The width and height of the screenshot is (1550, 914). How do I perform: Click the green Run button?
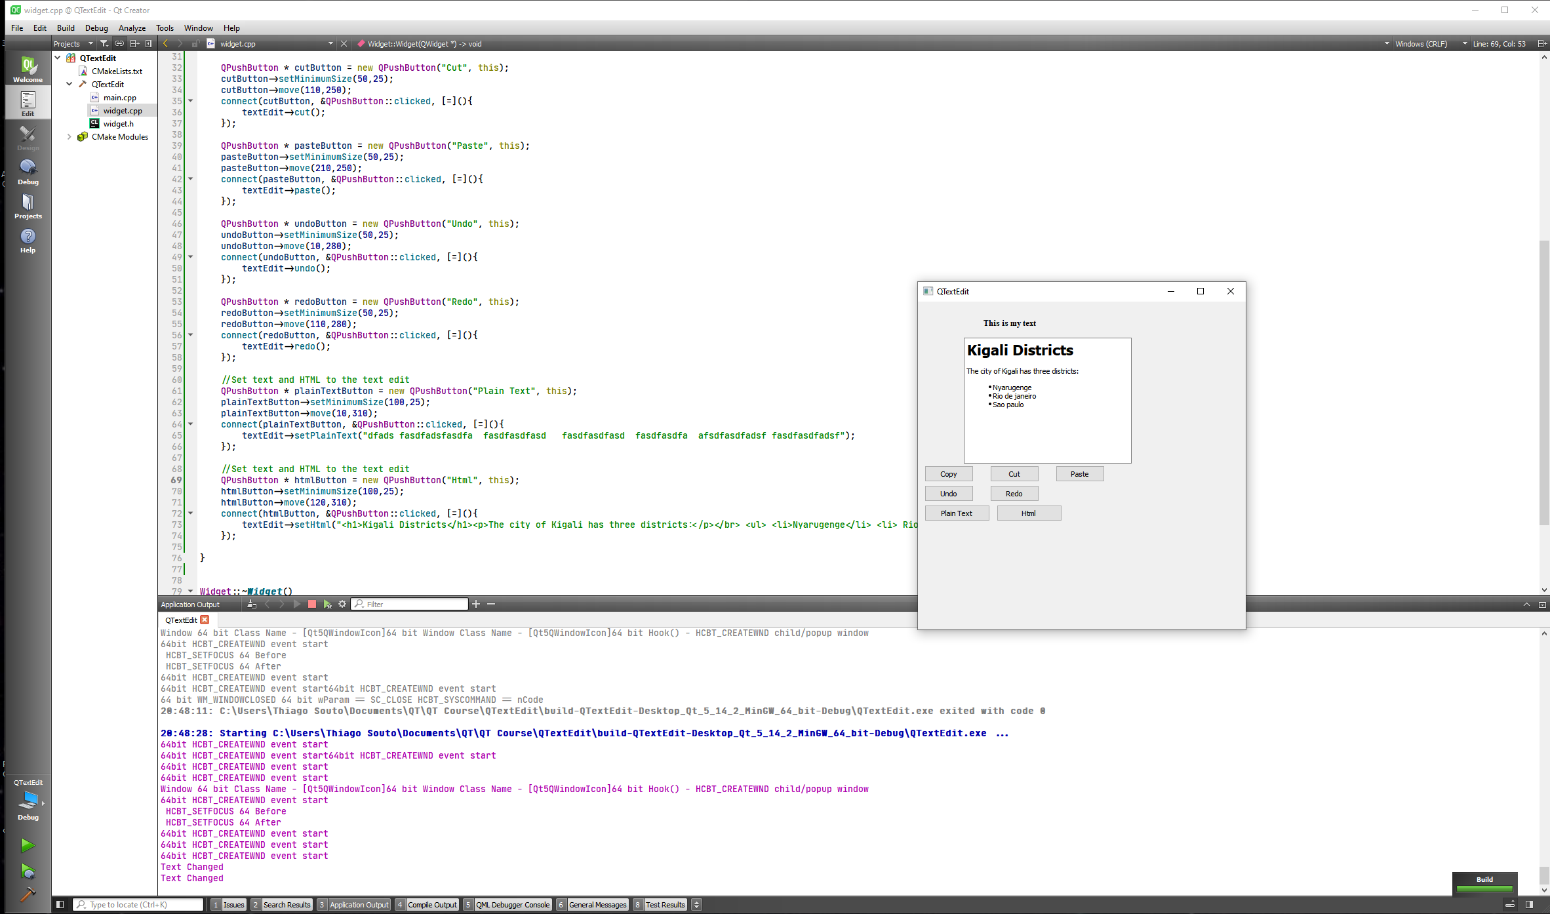tap(28, 845)
